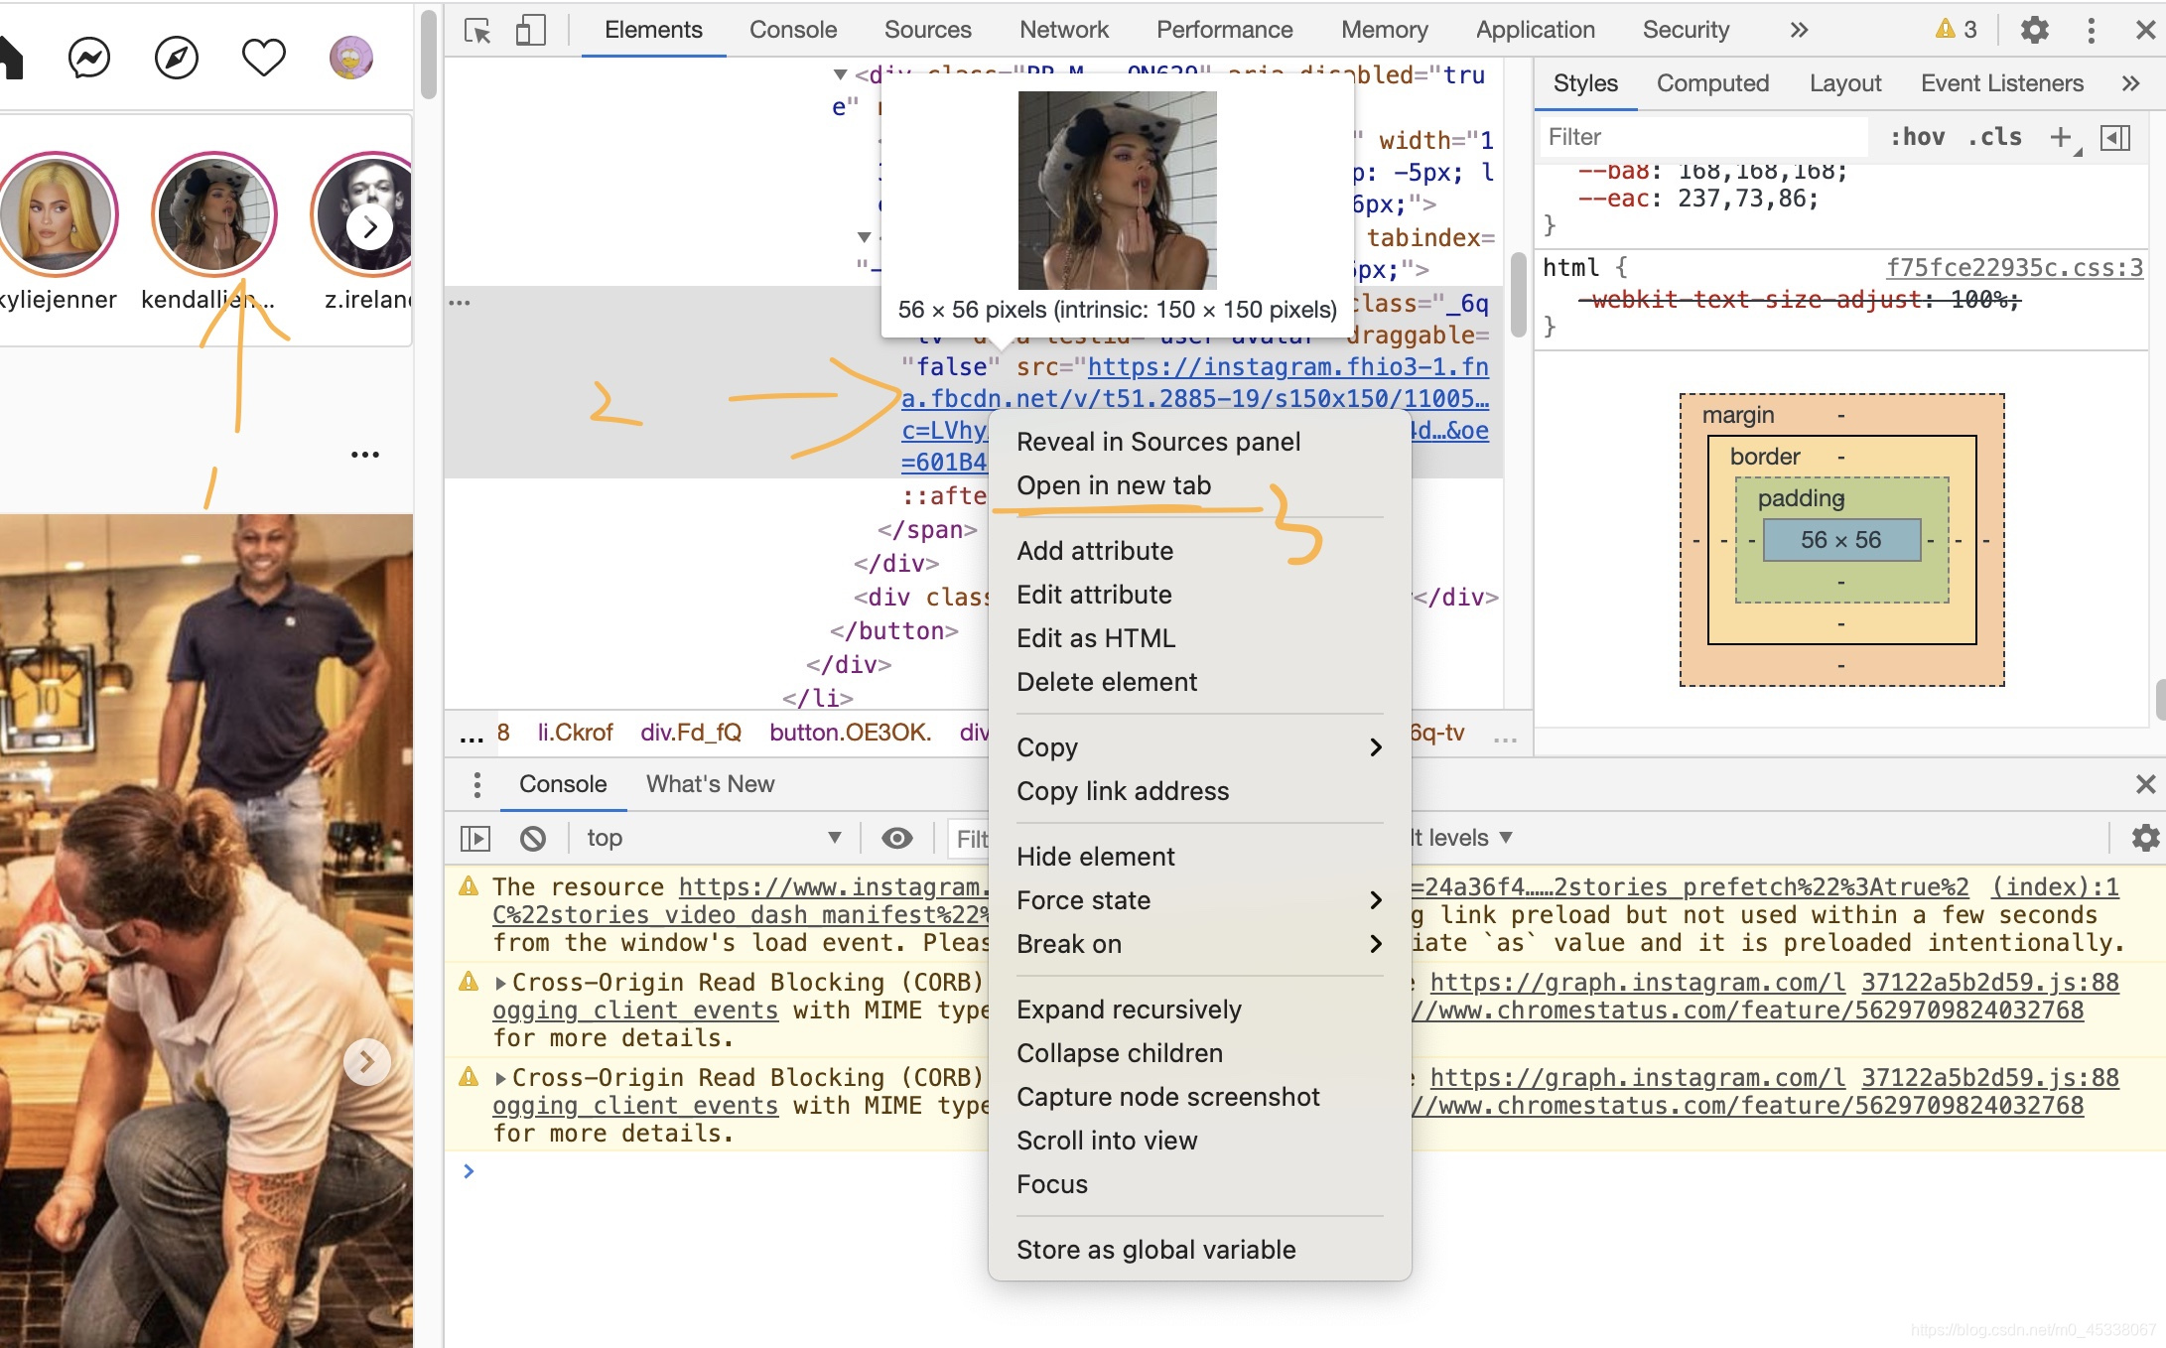Expand the second CORB warning message

pos(501,1078)
